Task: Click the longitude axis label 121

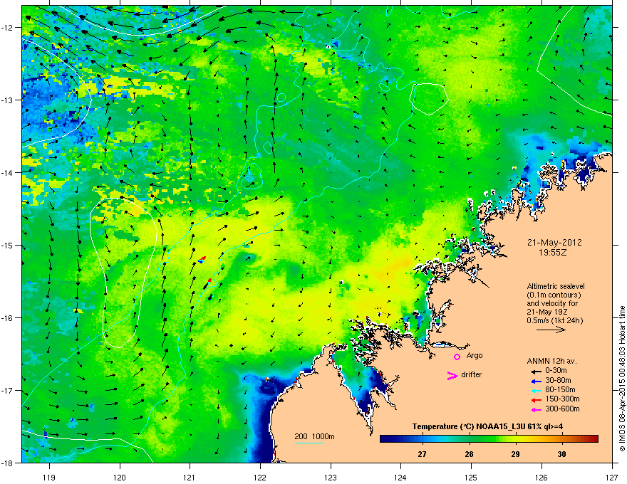Action: pos(190,477)
